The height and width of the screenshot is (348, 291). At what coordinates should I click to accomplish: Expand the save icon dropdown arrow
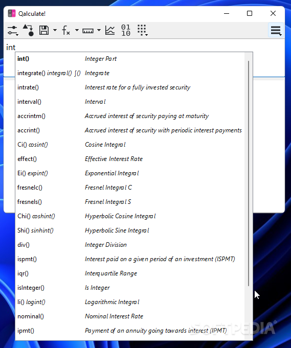55,30
